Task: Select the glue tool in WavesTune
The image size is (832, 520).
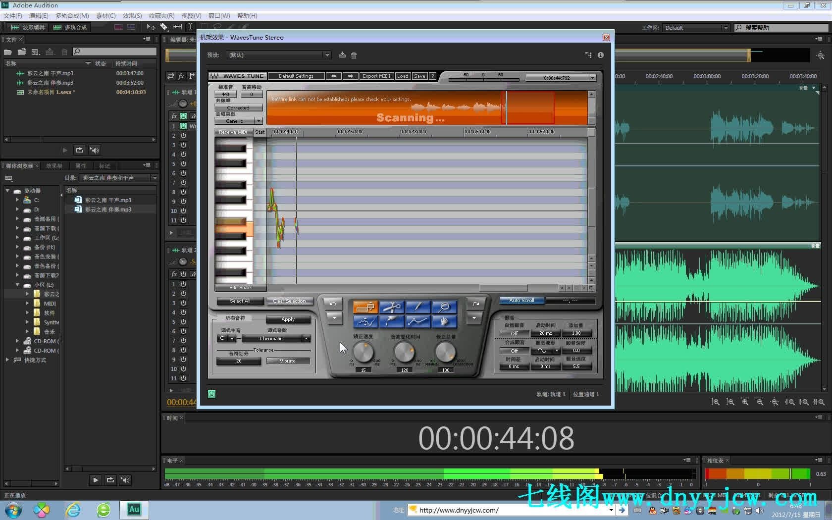Action: [392, 321]
